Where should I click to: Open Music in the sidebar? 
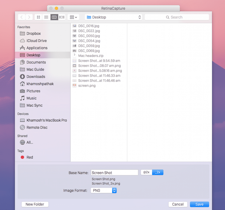[42, 98]
